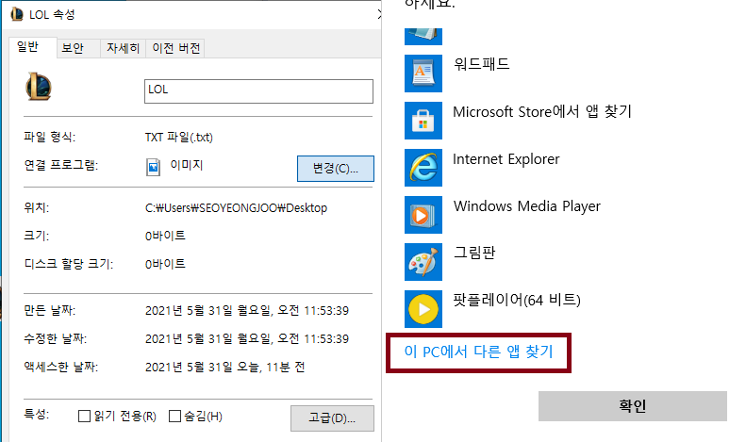This screenshot has width=746, height=442.
Task: Click the LOL file name field
Action: pyautogui.click(x=258, y=90)
